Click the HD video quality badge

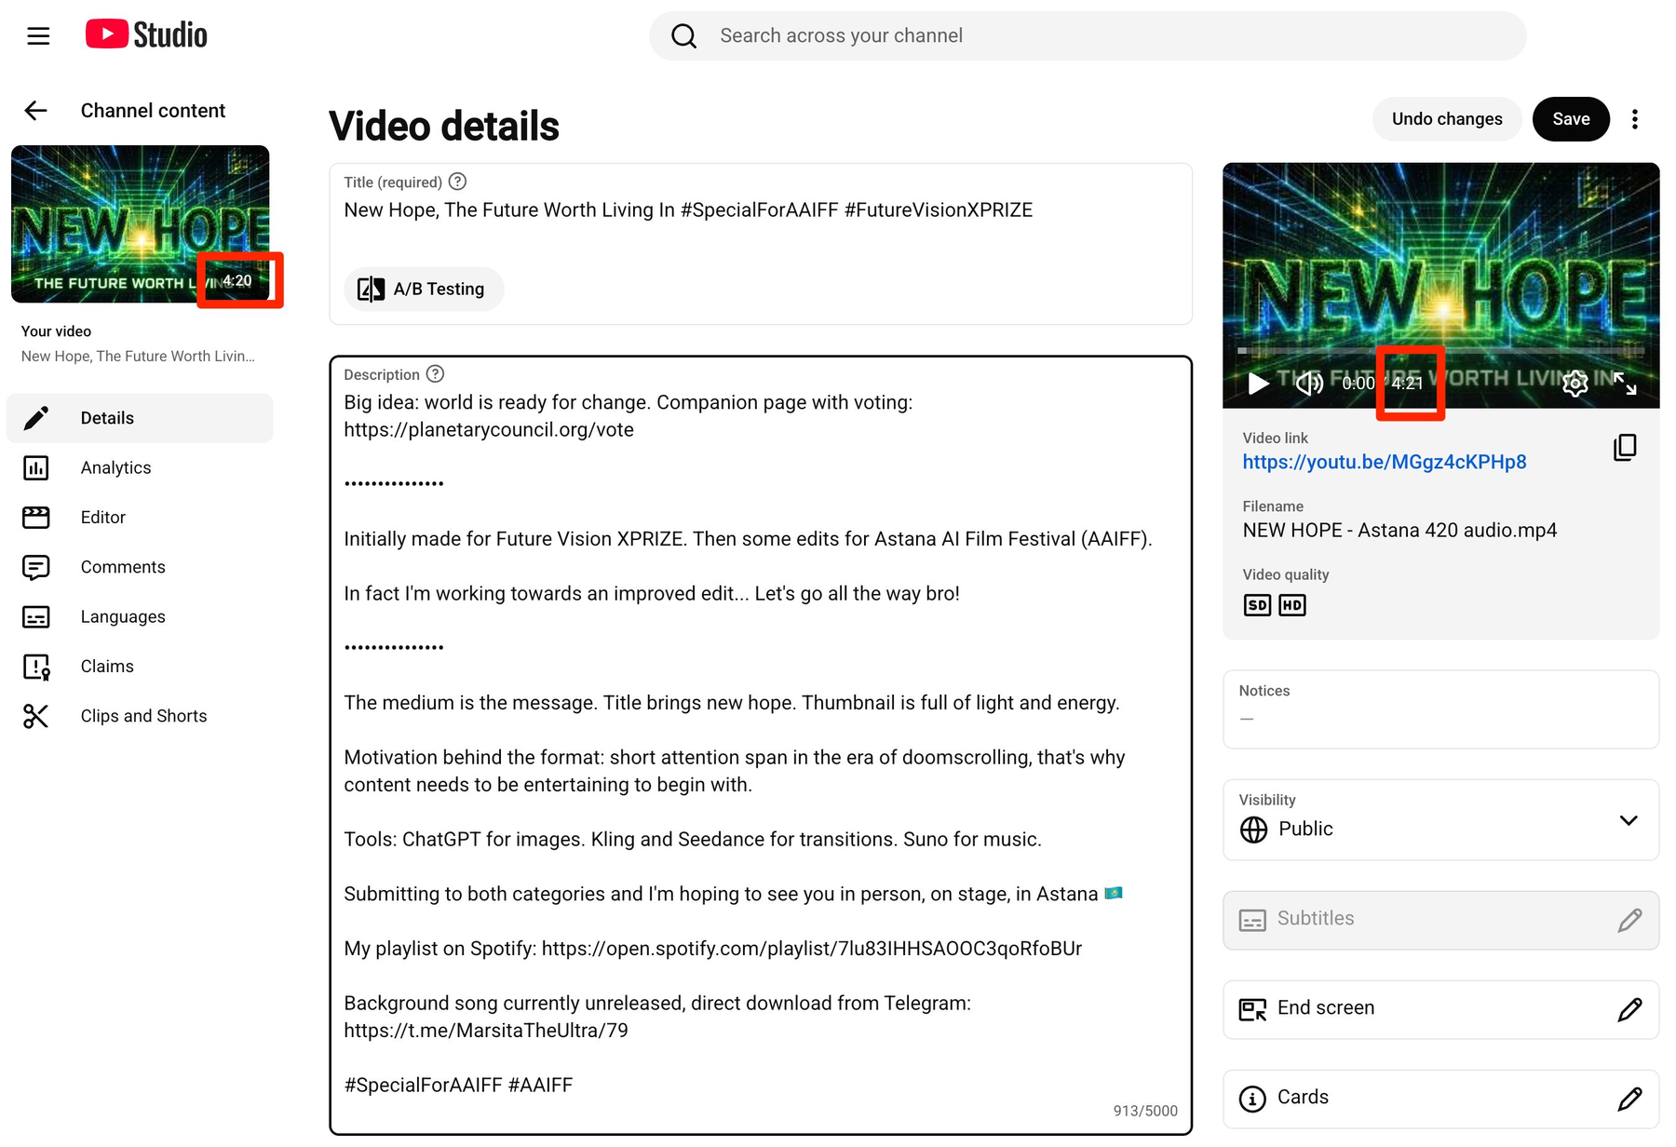tap(1292, 605)
